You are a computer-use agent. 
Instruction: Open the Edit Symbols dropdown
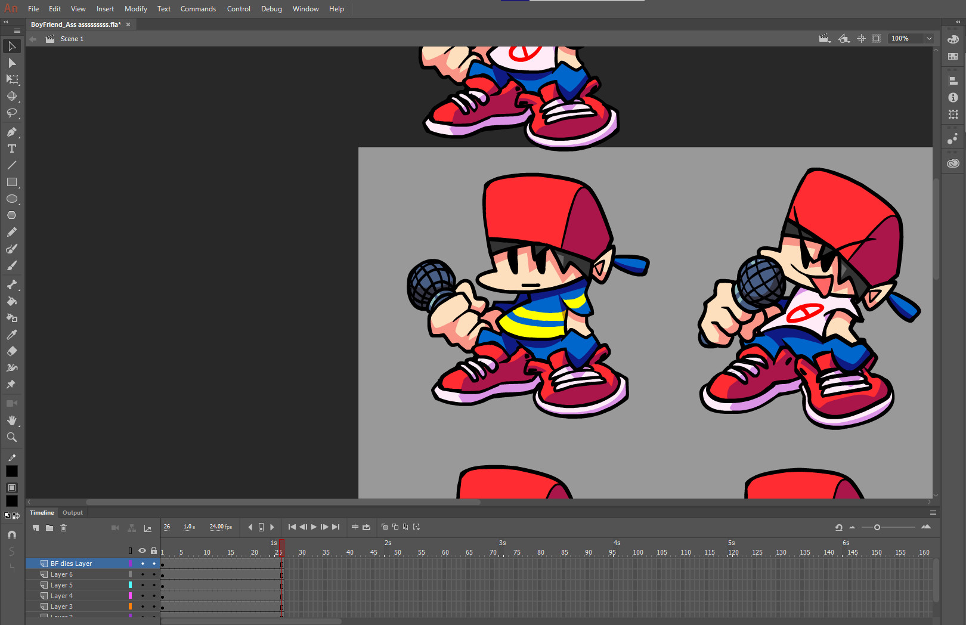[844, 38]
